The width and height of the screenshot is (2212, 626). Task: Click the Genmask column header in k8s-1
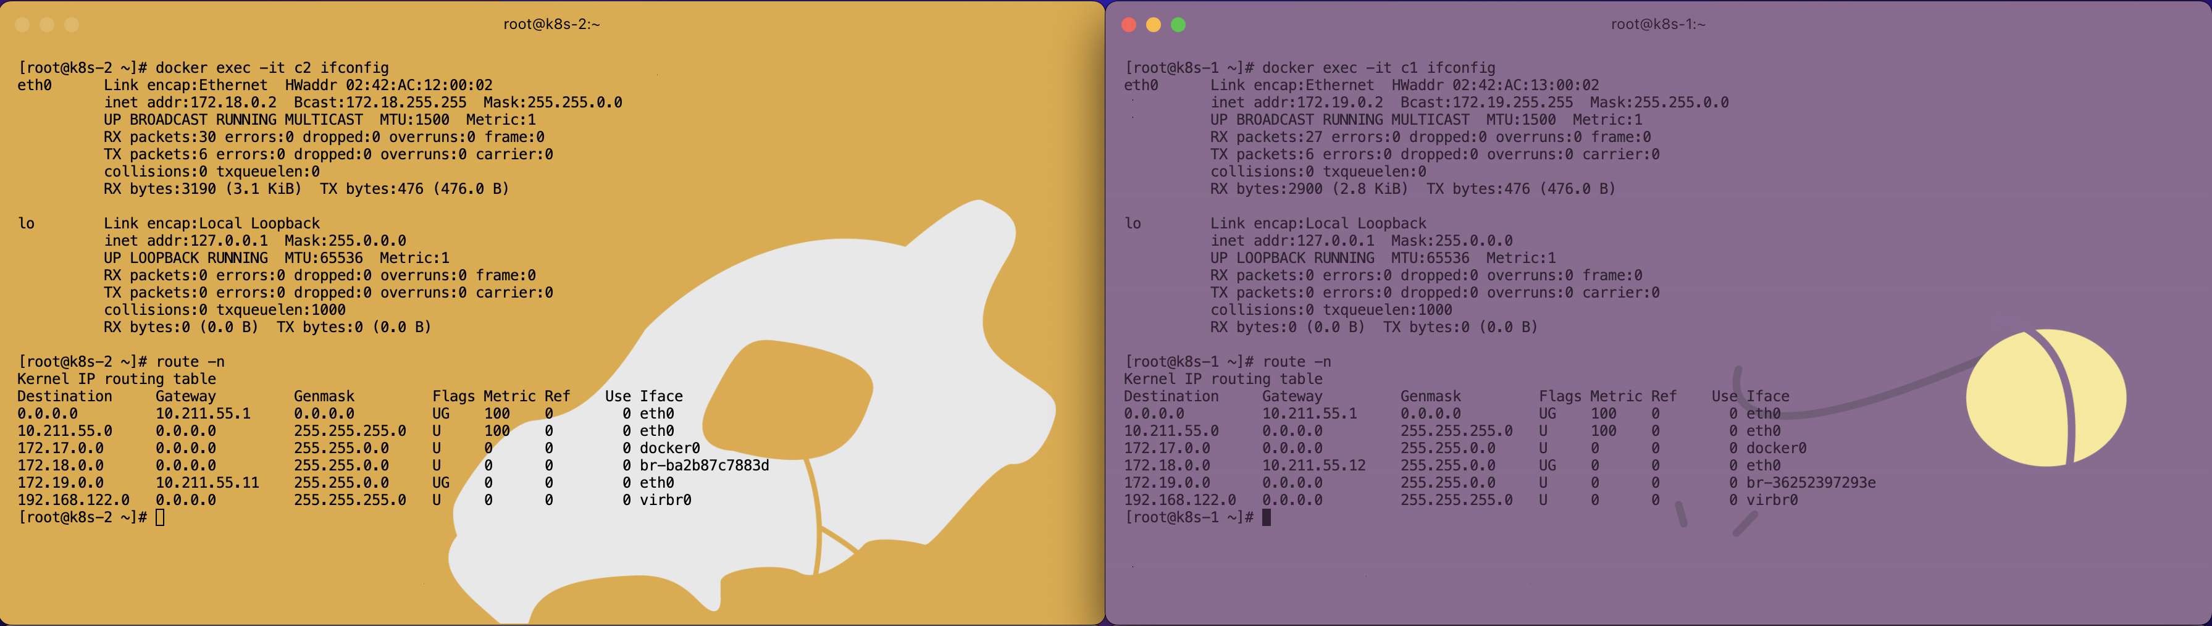click(1430, 396)
